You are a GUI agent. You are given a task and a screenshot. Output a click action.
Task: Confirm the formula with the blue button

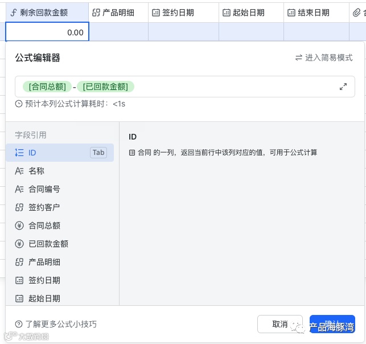pos(332,324)
